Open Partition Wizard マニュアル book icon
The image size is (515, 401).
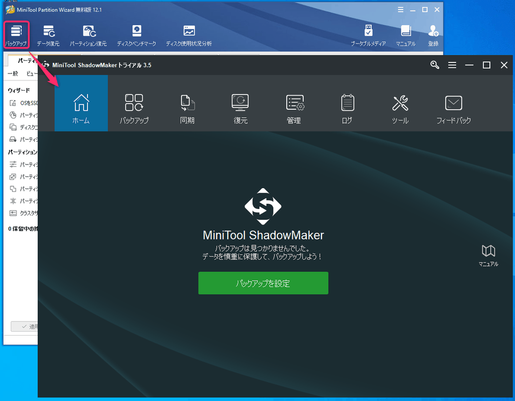pyautogui.click(x=405, y=35)
